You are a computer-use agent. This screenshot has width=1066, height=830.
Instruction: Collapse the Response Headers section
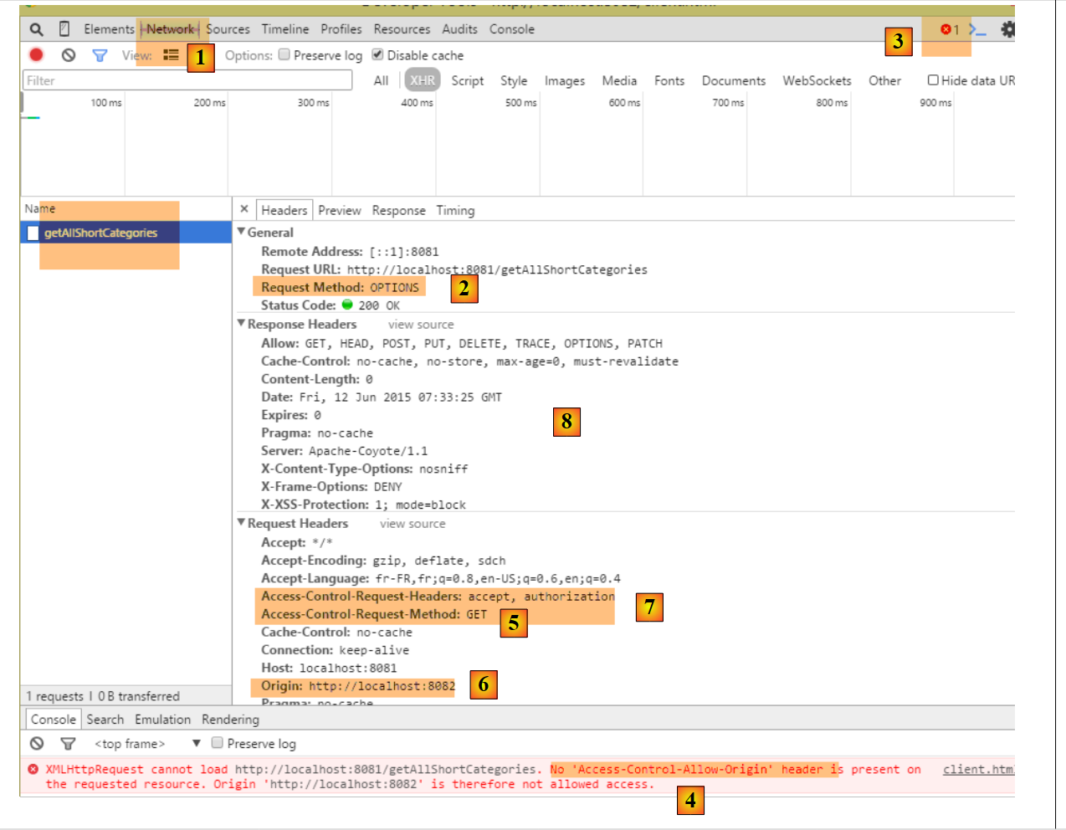242,323
